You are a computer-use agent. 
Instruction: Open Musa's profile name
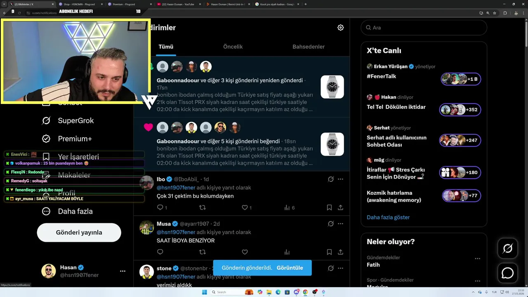[x=164, y=224]
